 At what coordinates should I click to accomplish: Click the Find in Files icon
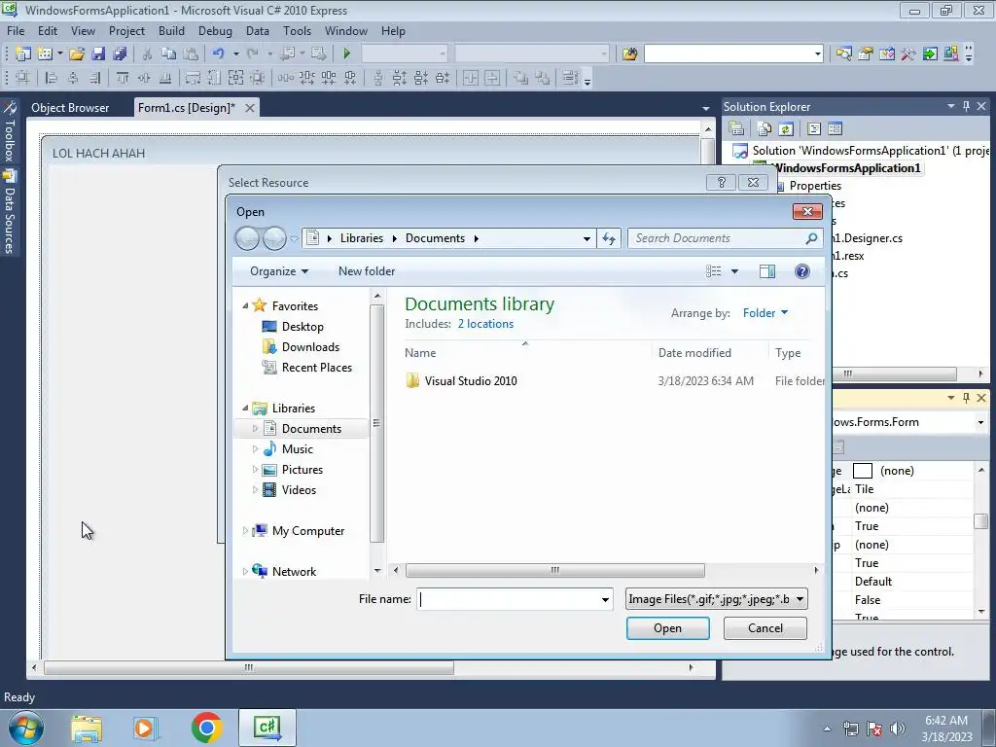pos(629,54)
